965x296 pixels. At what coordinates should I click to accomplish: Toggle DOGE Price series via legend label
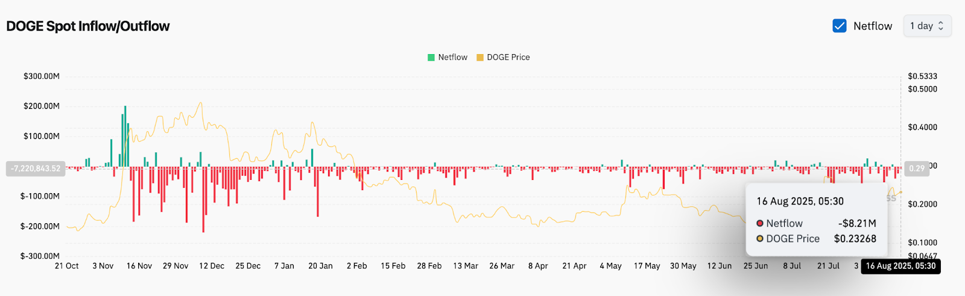(x=508, y=57)
